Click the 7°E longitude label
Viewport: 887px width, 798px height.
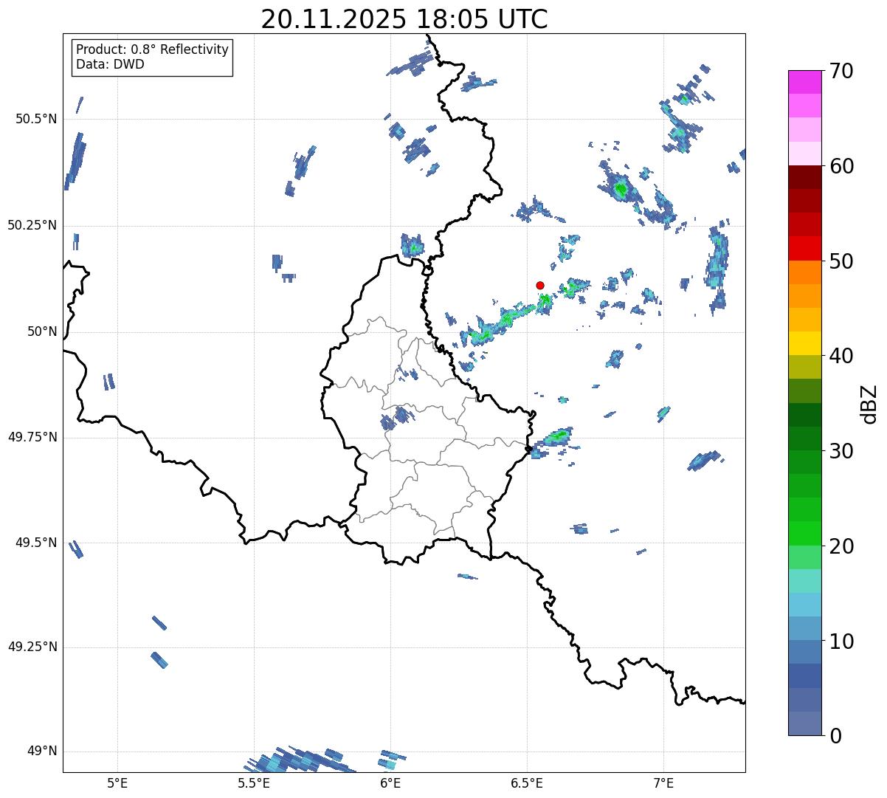point(663,782)
